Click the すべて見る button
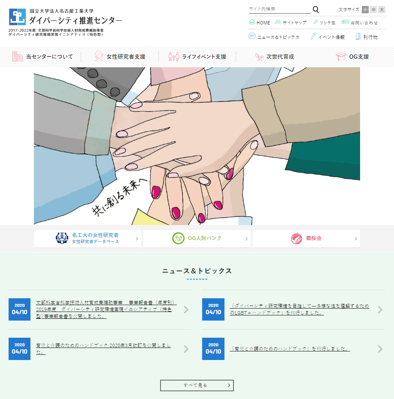394x399 pixels. (197, 385)
